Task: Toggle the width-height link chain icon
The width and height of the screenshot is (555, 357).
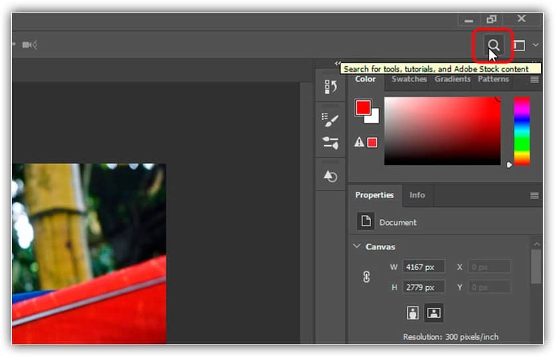Action: pos(366,277)
